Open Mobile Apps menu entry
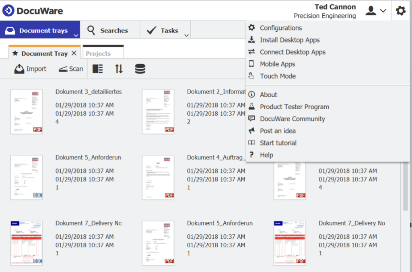The image size is (412, 272). (328, 64)
